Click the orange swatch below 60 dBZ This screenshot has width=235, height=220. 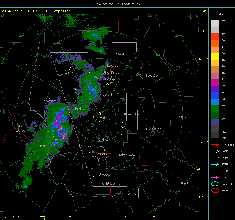tap(215, 43)
